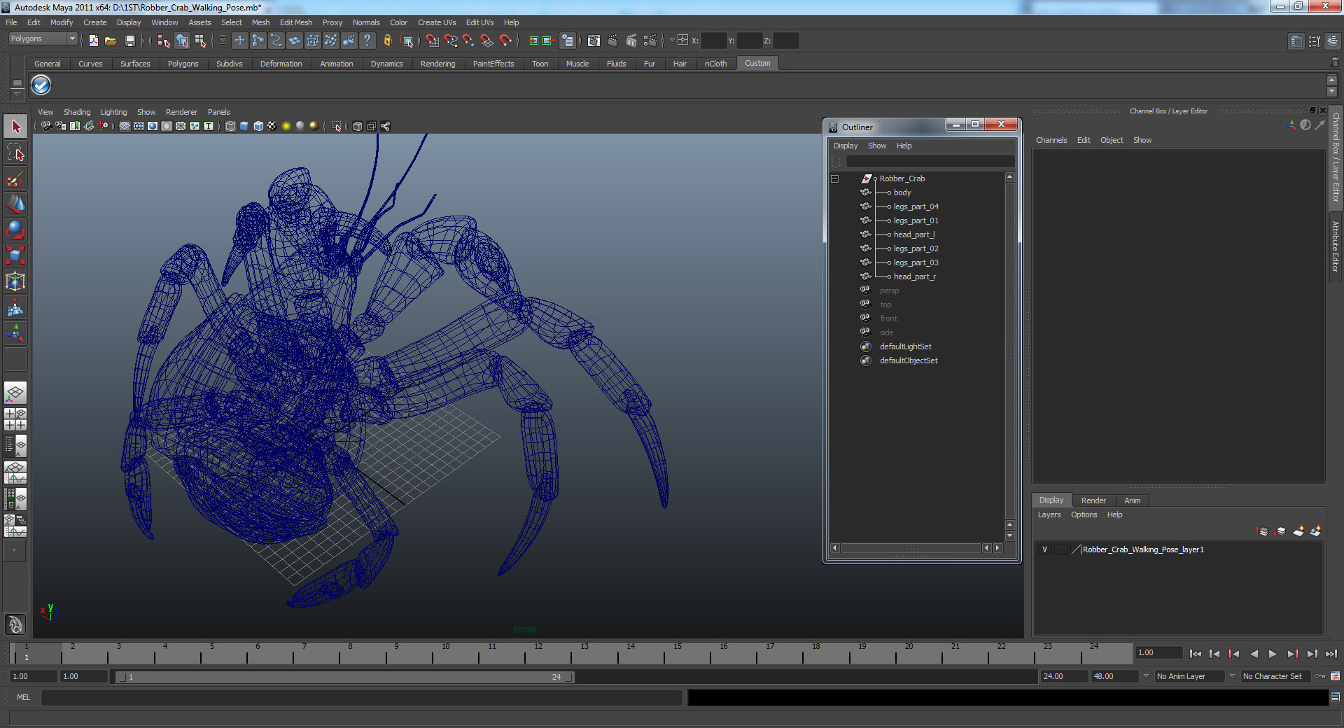The height and width of the screenshot is (728, 1344).
Task: Collapse the Robber_Crab group in Outliner
Action: tap(834, 179)
